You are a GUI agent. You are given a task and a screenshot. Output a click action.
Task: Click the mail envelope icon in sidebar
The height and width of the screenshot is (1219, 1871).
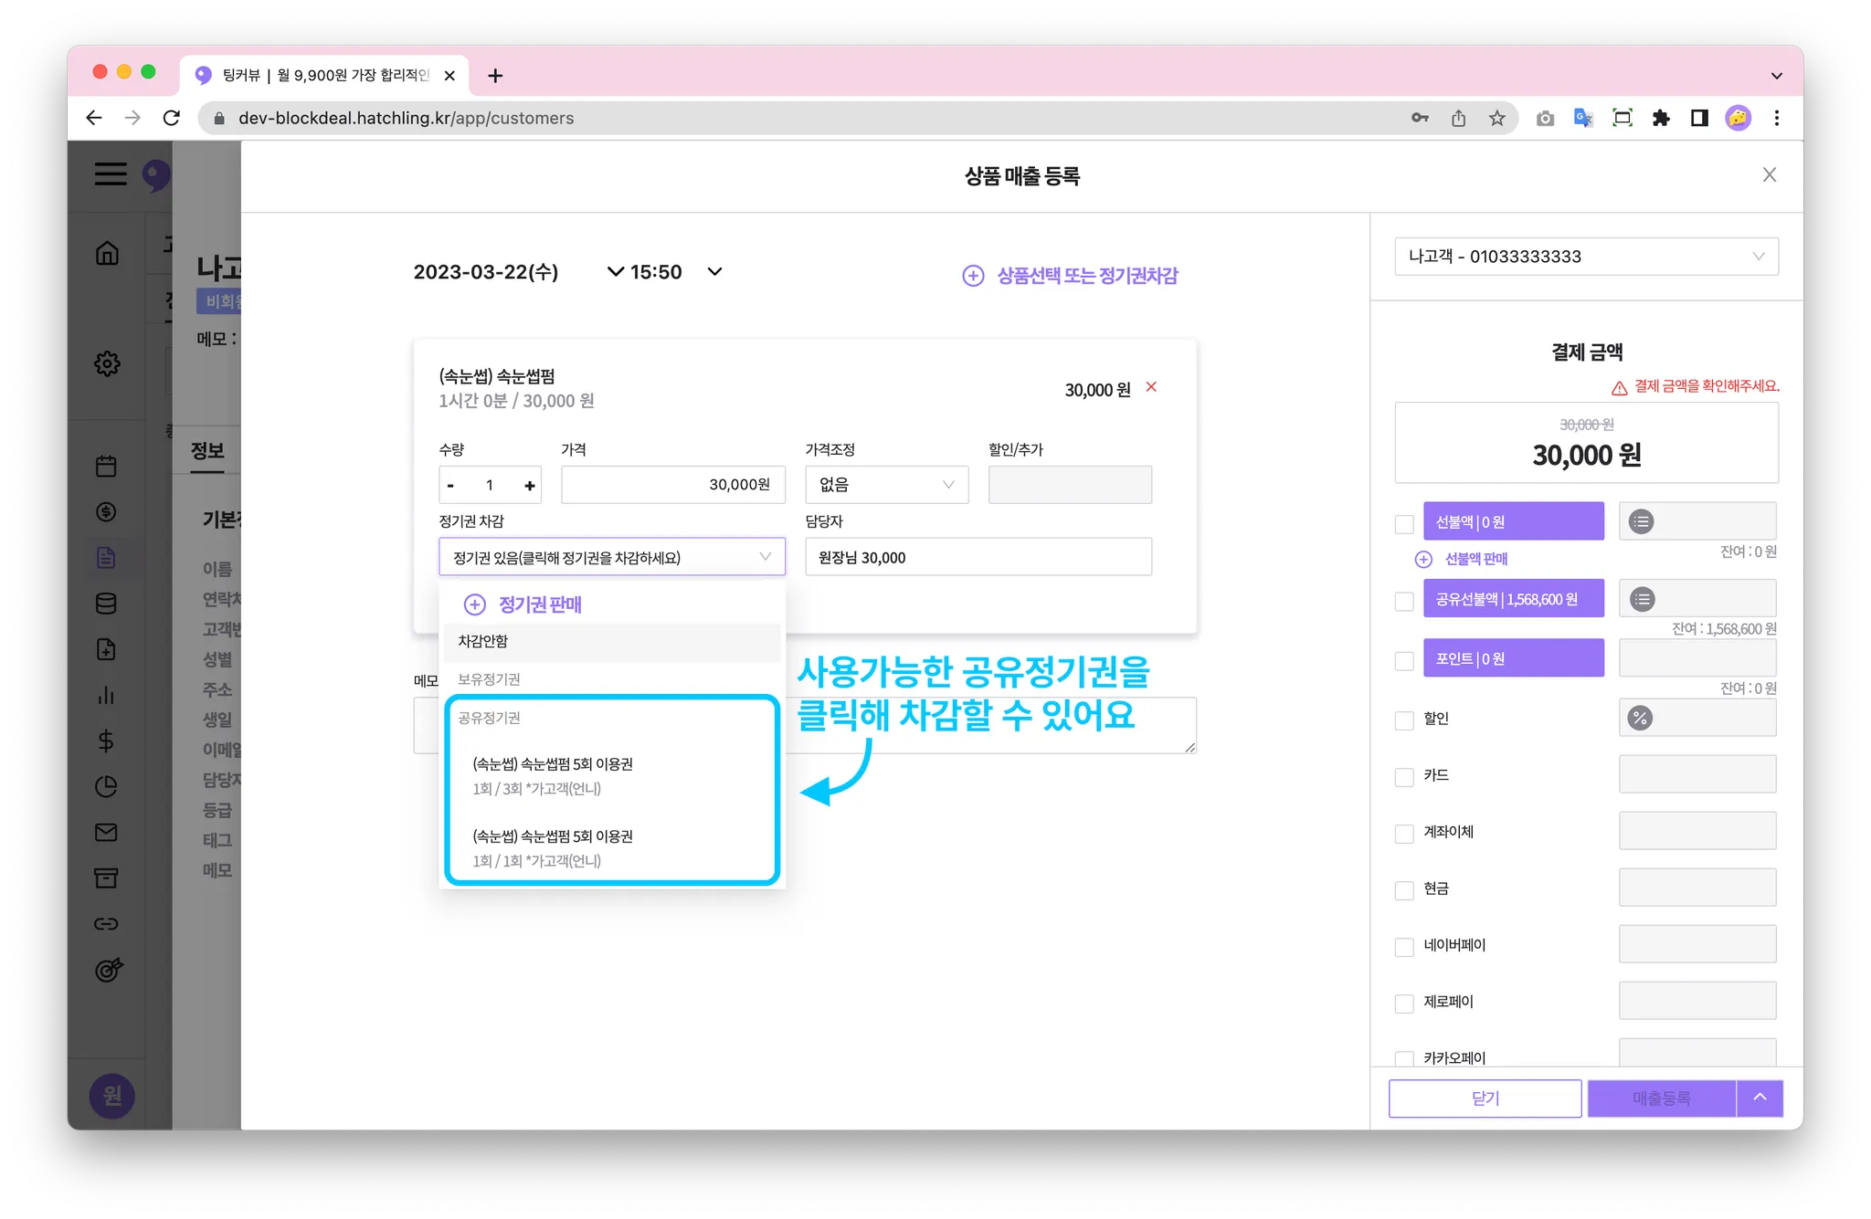(x=106, y=833)
